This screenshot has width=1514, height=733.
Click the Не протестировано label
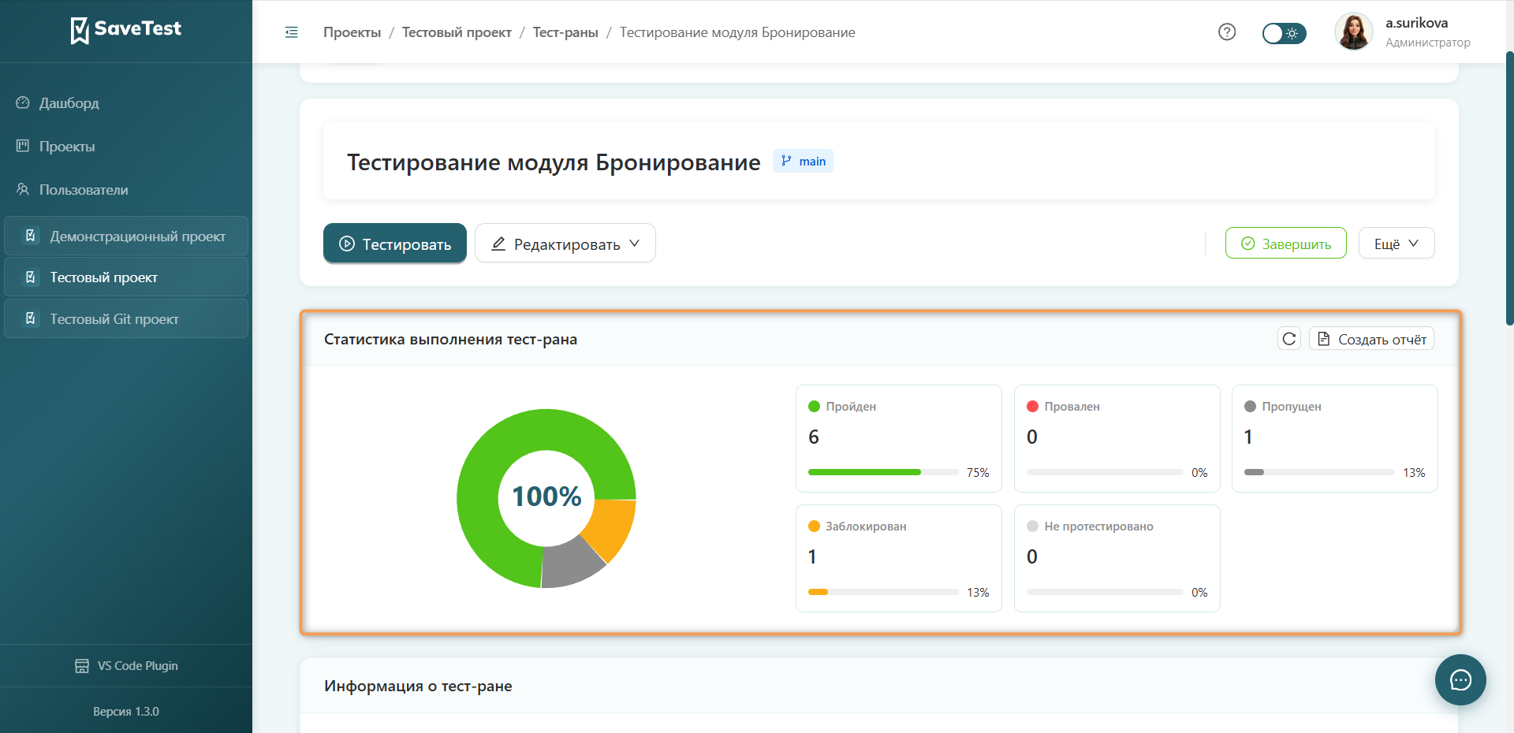point(1098,526)
